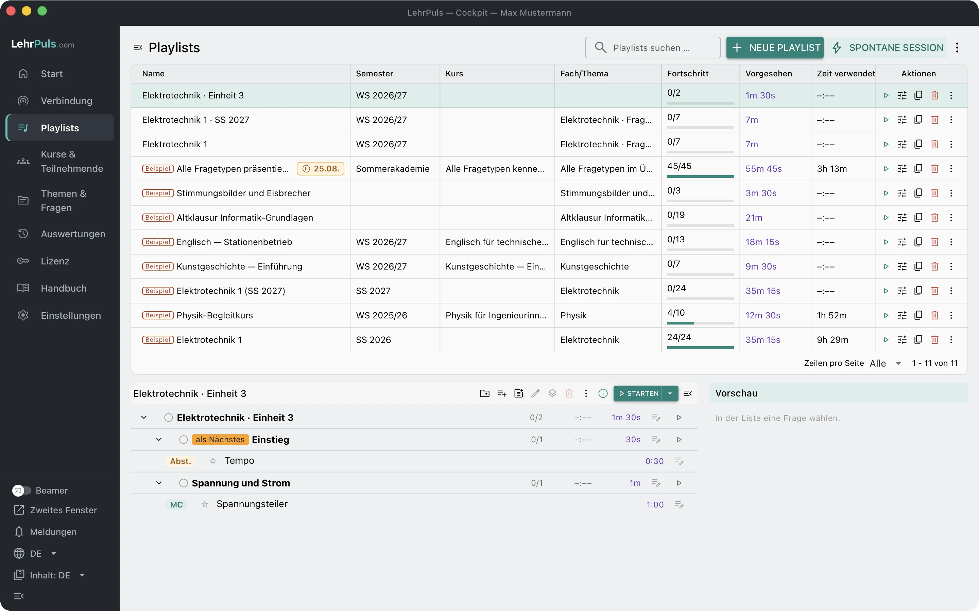Click the add folder icon in detail toolbar
979x611 pixels.
485,393
